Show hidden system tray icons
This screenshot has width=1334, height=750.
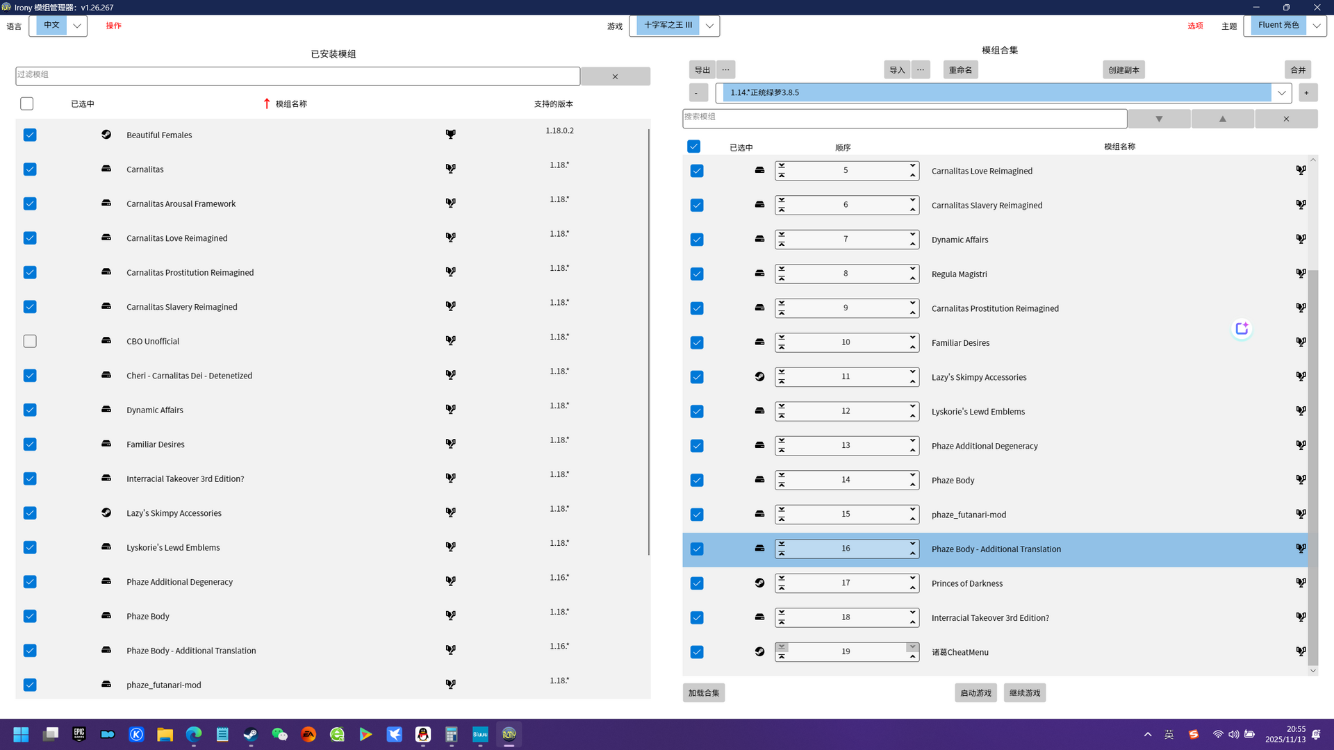(x=1148, y=734)
